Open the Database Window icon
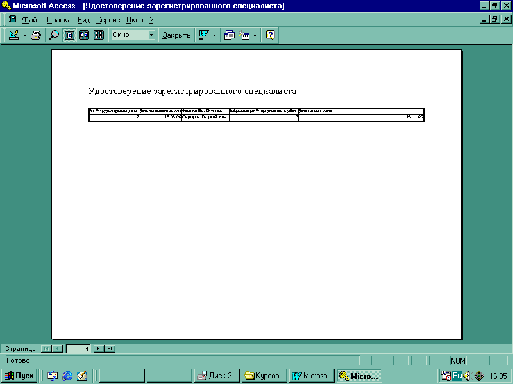513x384 pixels. (x=230, y=35)
